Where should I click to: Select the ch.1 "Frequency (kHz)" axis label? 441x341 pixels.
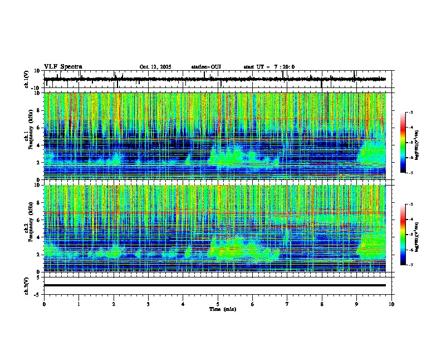[31, 129]
